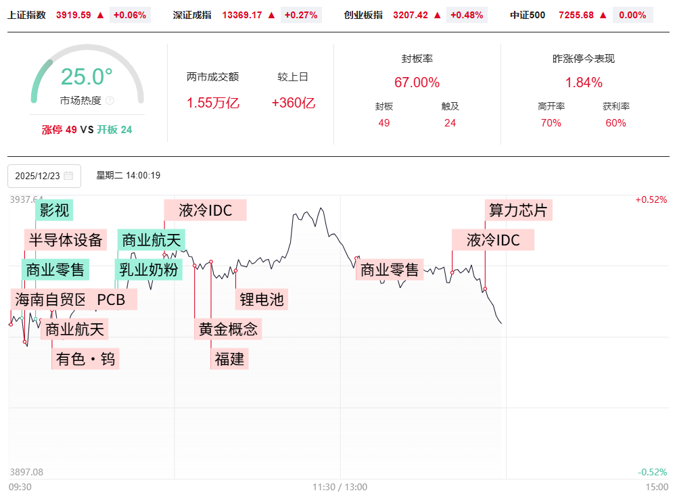Click the 锂电池 sector label

(x=262, y=299)
